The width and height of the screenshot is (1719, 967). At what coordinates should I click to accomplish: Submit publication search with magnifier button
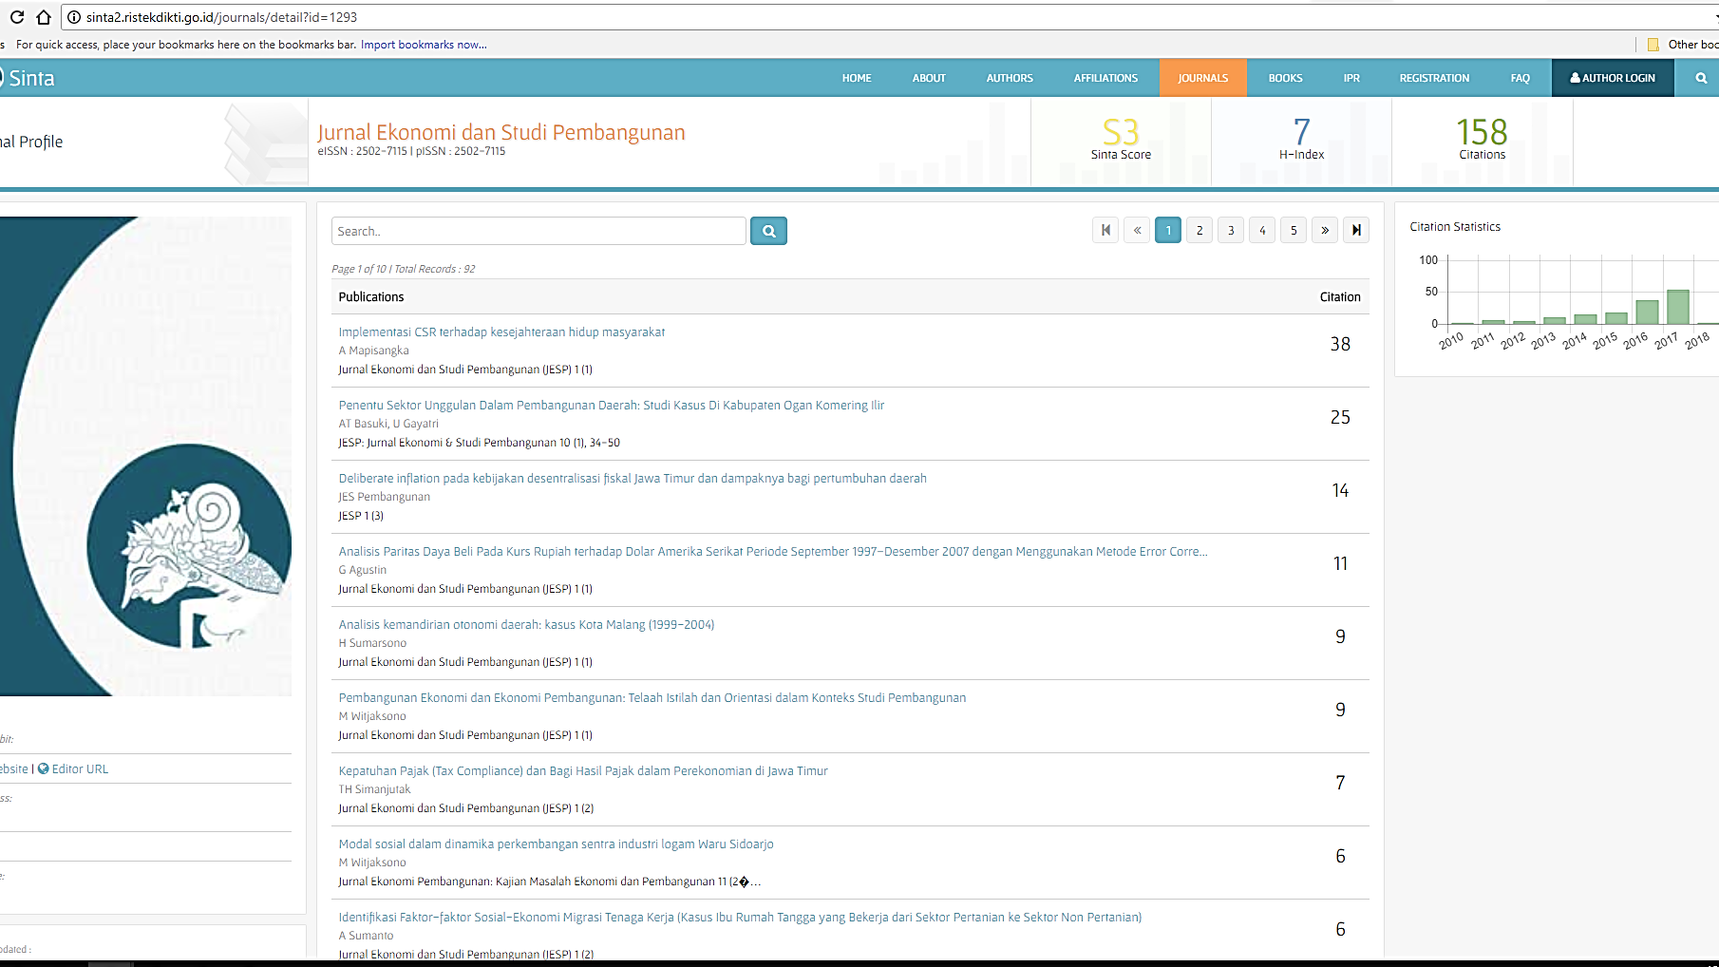click(x=768, y=231)
